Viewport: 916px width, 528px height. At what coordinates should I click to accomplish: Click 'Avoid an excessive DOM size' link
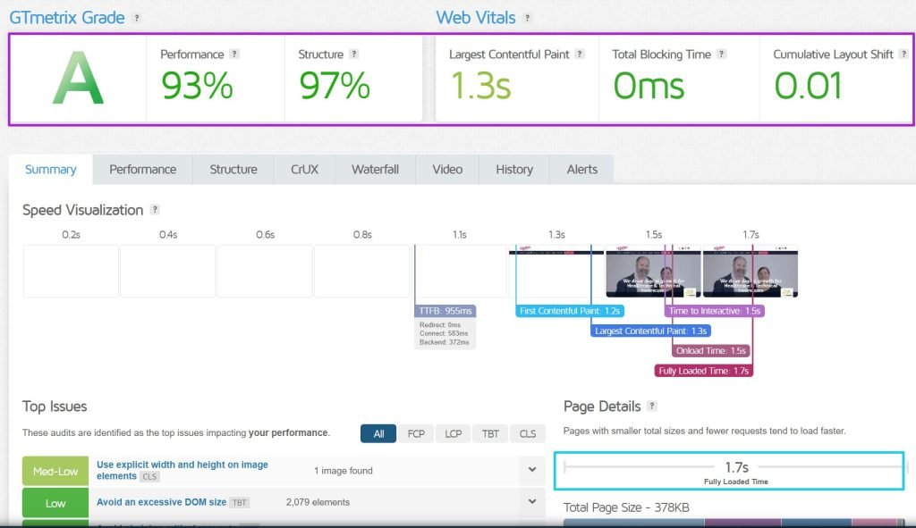coord(161,502)
